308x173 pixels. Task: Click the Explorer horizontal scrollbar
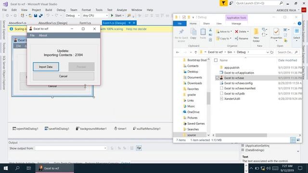241,135
